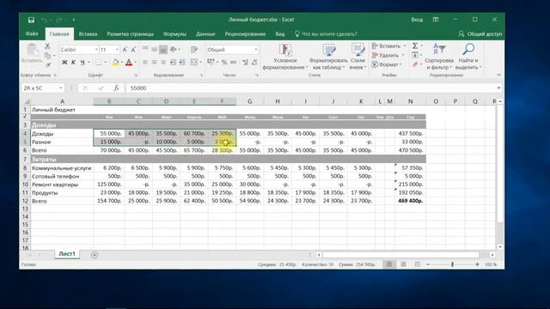Screen dimensions: 550x309
Task: Toggle Bottom Align vertical alignment
Action: [x=163, y=50]
